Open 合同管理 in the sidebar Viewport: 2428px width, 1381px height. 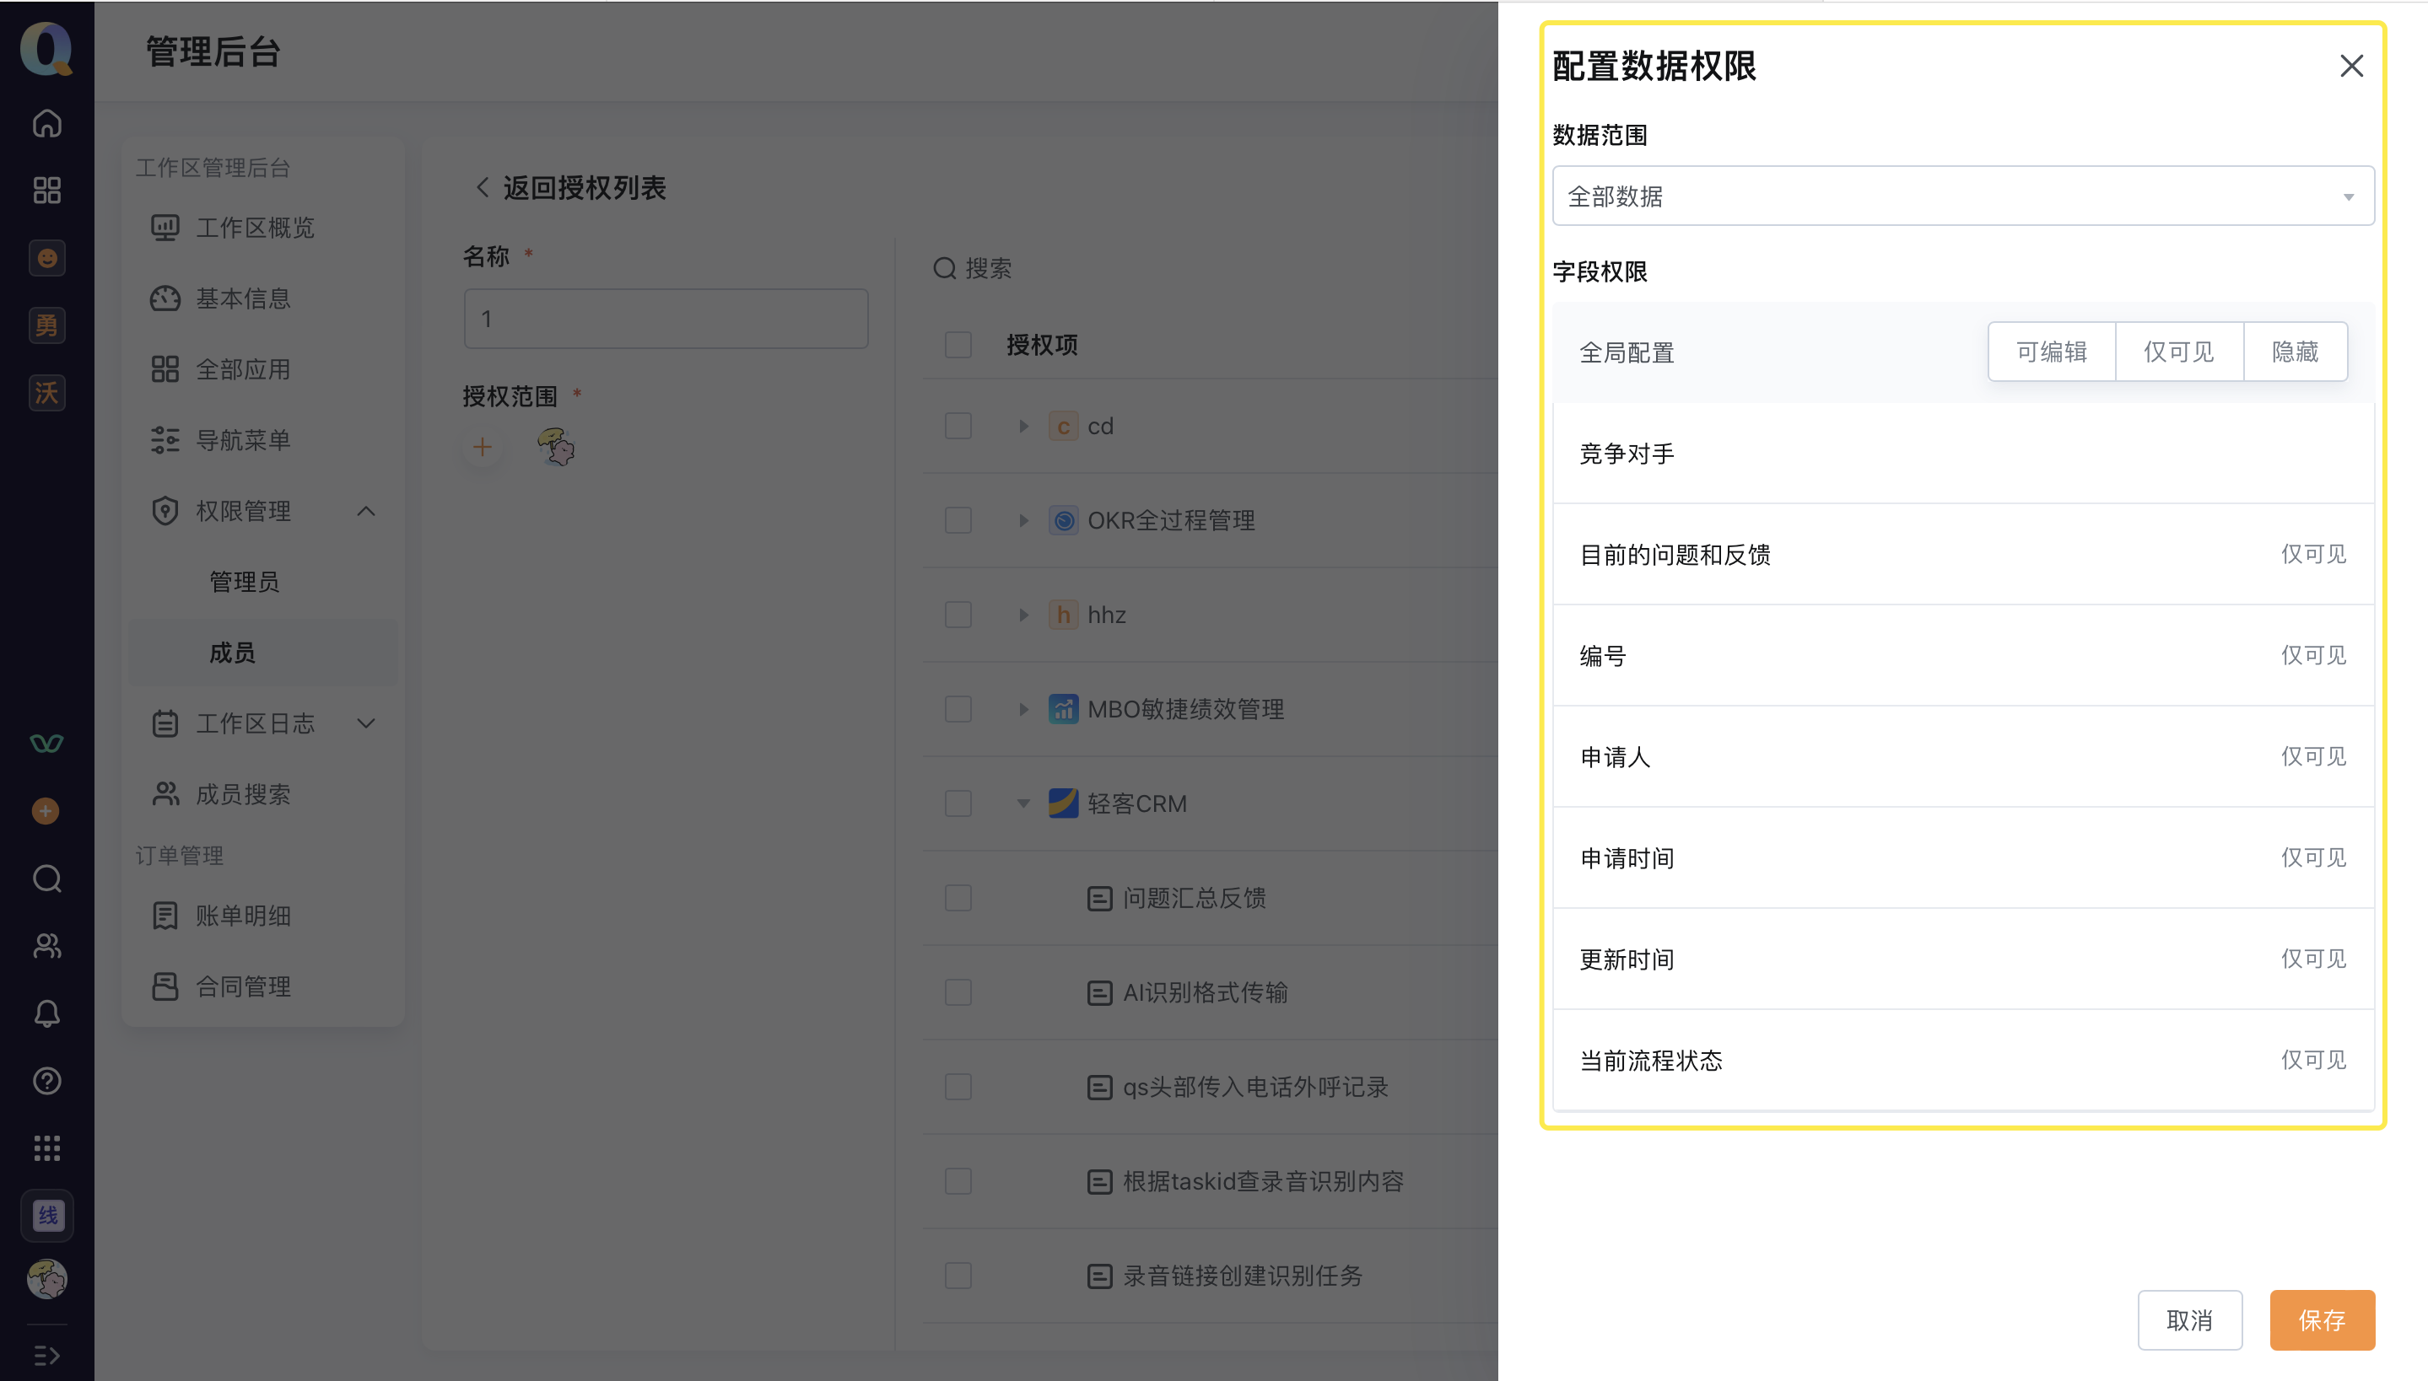click(x=263, y=986)
